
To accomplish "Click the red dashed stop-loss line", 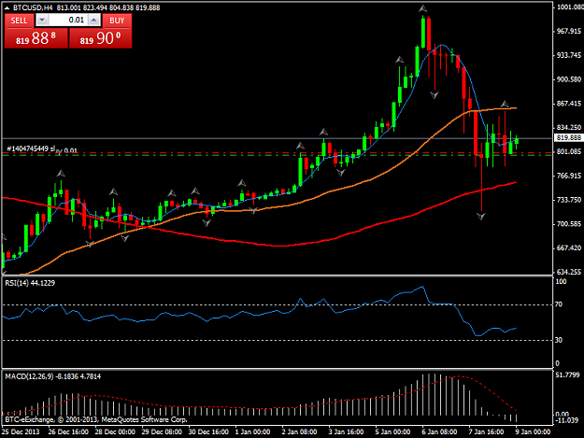I will point(278,152).
